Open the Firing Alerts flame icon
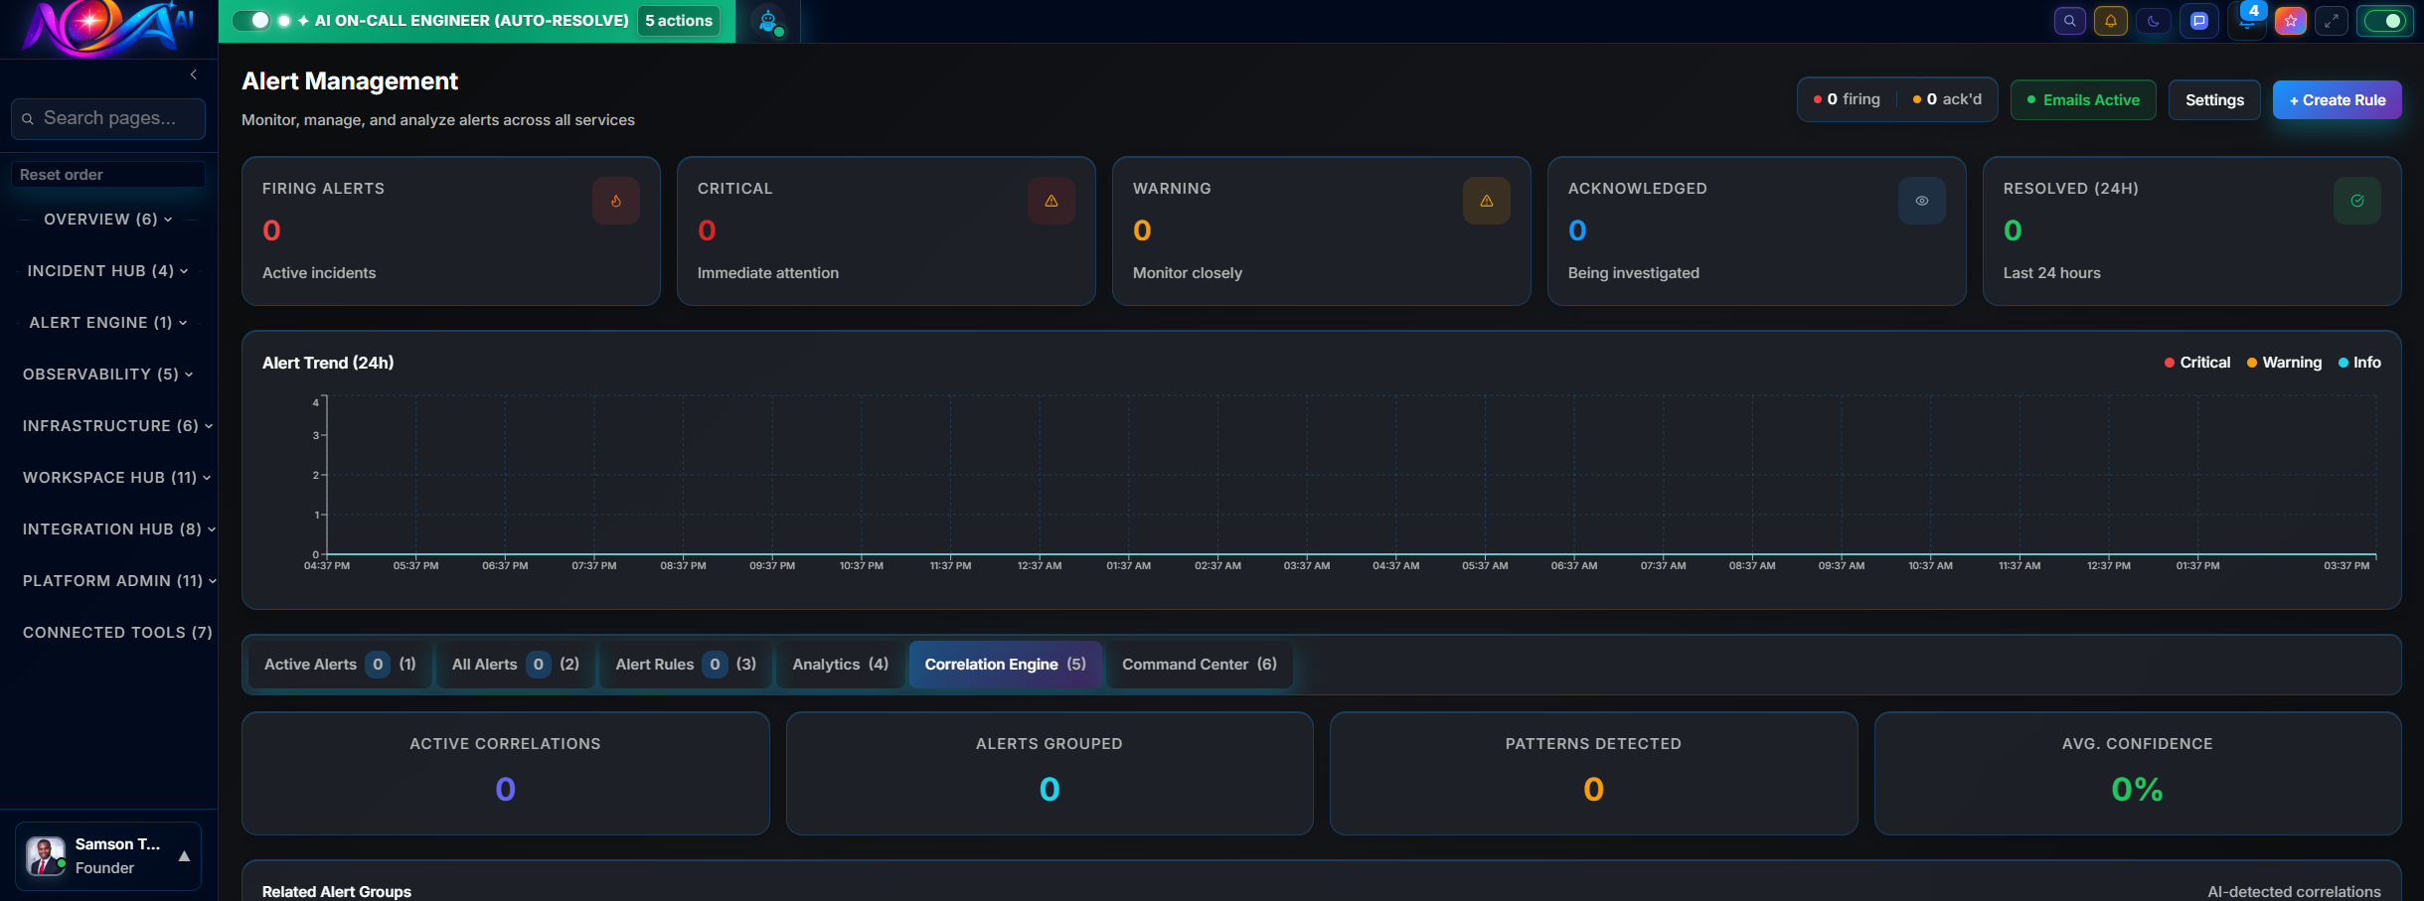 615,200
